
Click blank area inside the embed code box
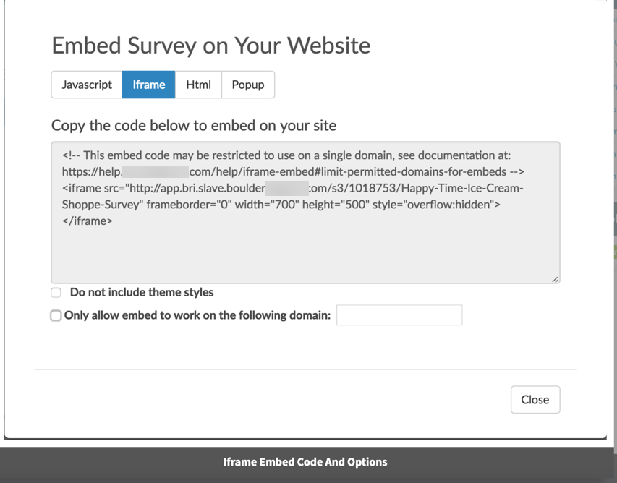(304, 253)
